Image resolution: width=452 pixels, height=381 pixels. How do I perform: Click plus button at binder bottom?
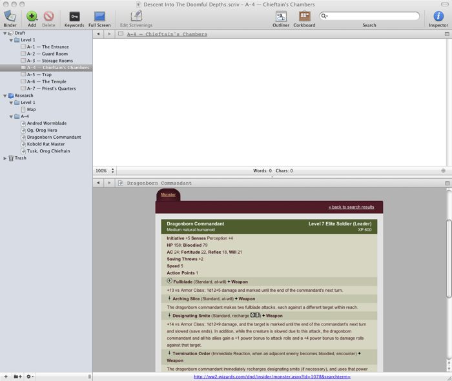6,376
